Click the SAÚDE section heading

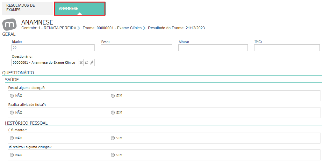tap(12, 80)
